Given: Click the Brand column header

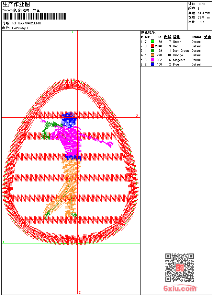Looking at the screenshot, I should tap(196, 37).
